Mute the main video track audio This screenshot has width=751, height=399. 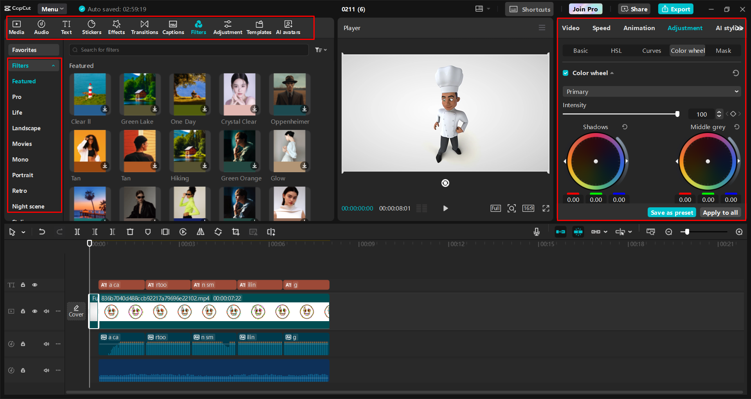(47, 311)
